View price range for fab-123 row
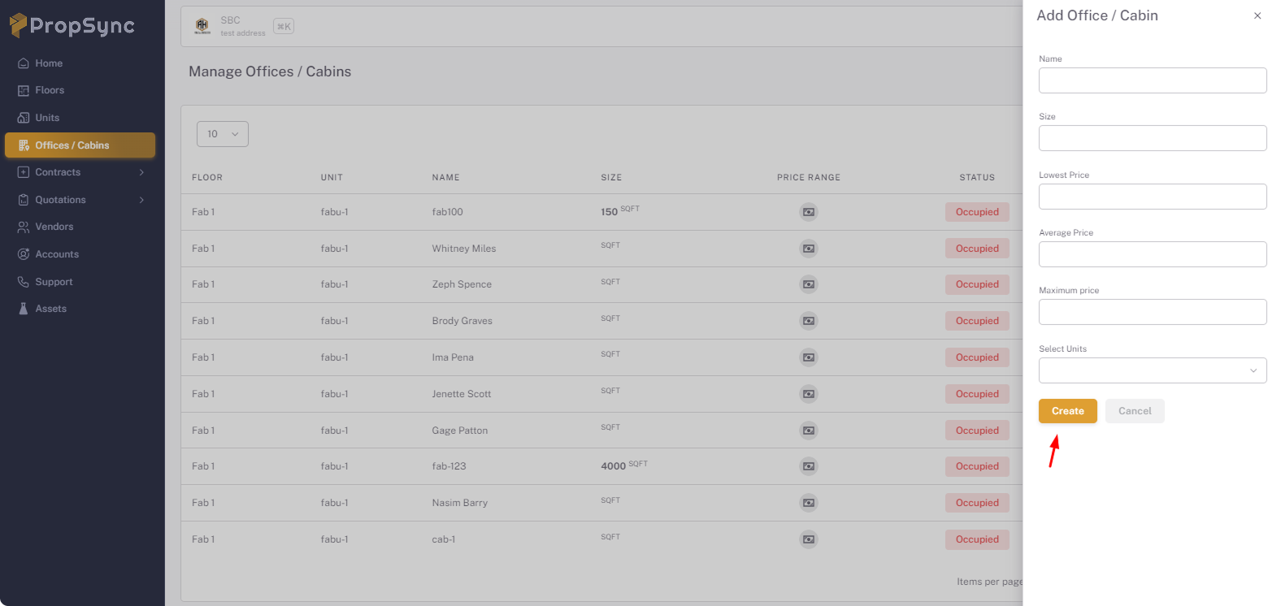The image size is (1281, 606). pyautogui.click(x=809, y=466)
